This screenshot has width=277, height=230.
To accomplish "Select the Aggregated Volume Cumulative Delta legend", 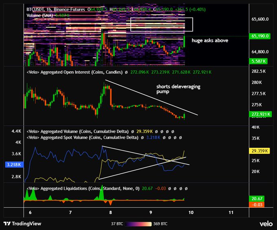I will coord(77,131).
